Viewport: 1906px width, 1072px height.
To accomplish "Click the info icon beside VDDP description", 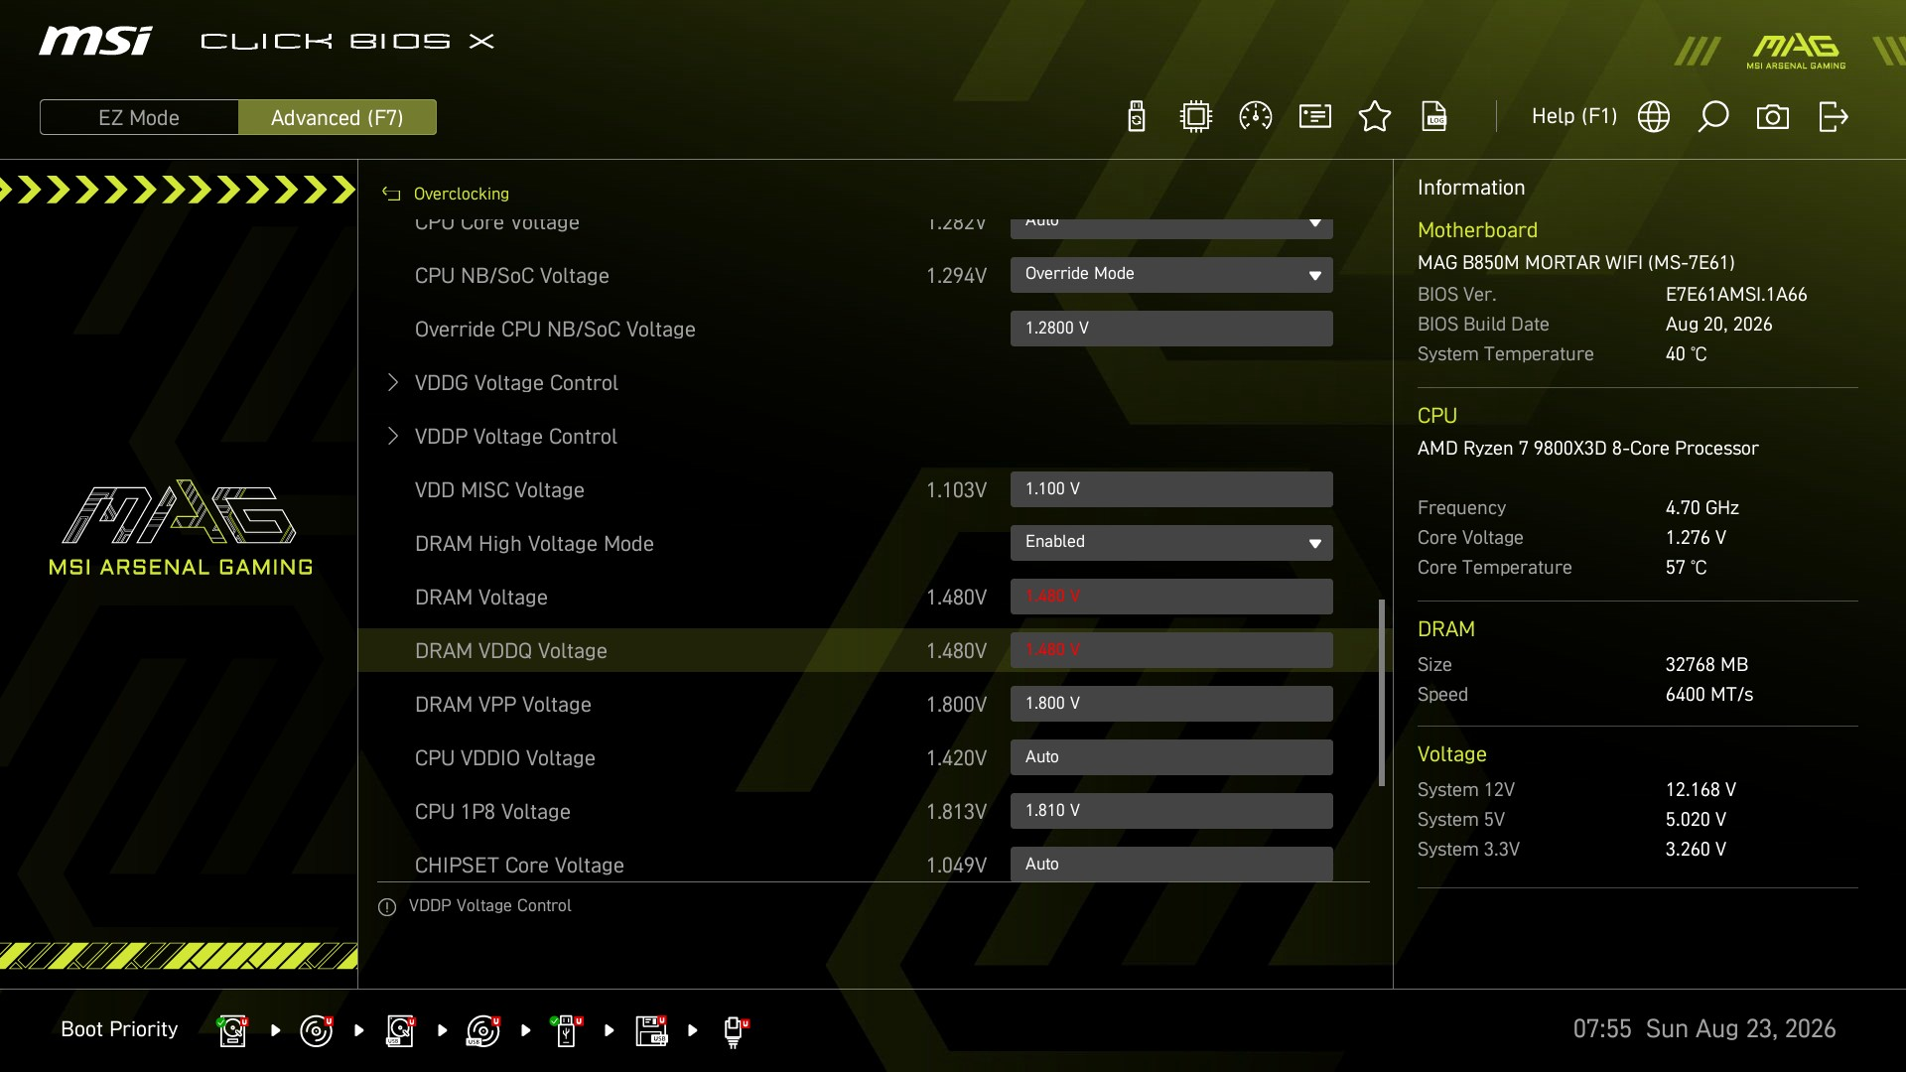I will click(387, 907).
